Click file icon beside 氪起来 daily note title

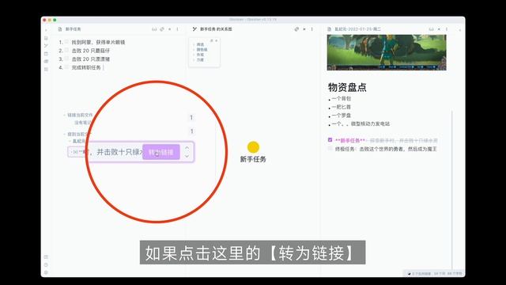tap(329, 29)
